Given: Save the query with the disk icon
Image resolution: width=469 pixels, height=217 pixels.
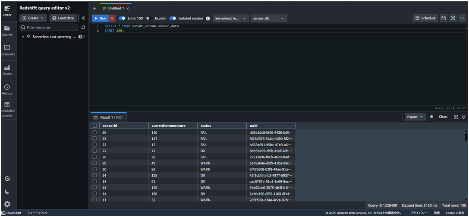Looking at the screenshot, I should point(444,18).
